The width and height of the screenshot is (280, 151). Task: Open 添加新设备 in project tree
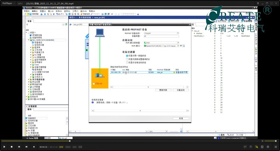point(37,35)
